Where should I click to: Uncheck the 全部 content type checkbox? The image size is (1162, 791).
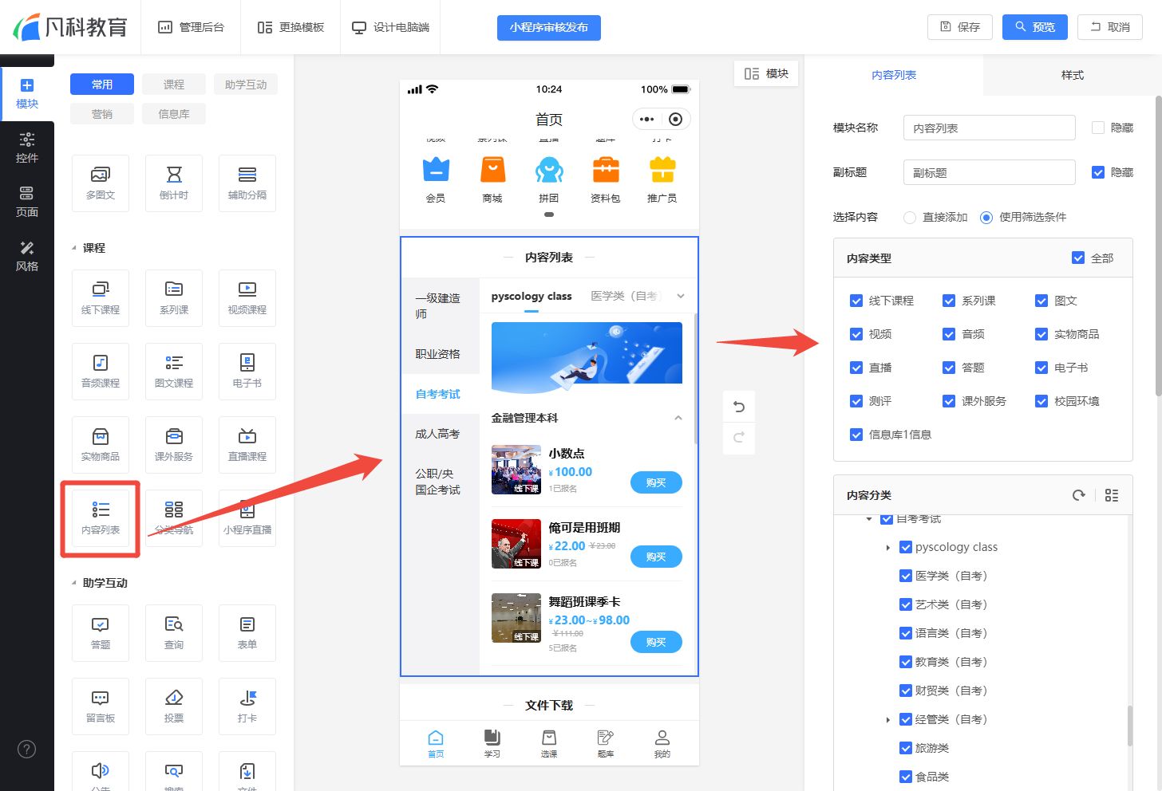[1078, 258]
